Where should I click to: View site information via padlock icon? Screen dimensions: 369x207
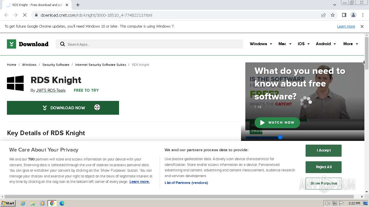36,15
